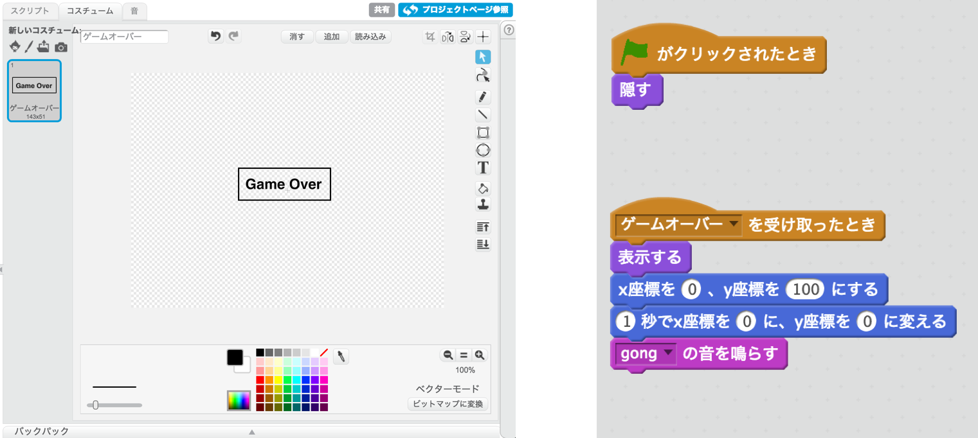The image size is (978, 438).
Task: Pick the paint bucket fill tool
Action: [x=483, y=189]
